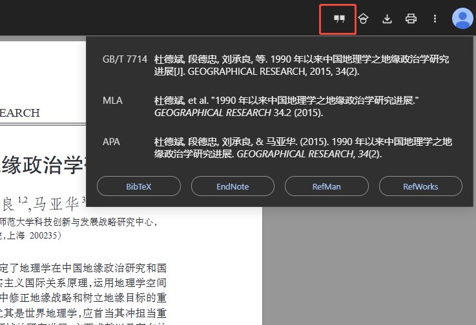Print the document using the printer icon
Image resolution: width=476 pixels, height=325 pixels.
tap(411, 19)
